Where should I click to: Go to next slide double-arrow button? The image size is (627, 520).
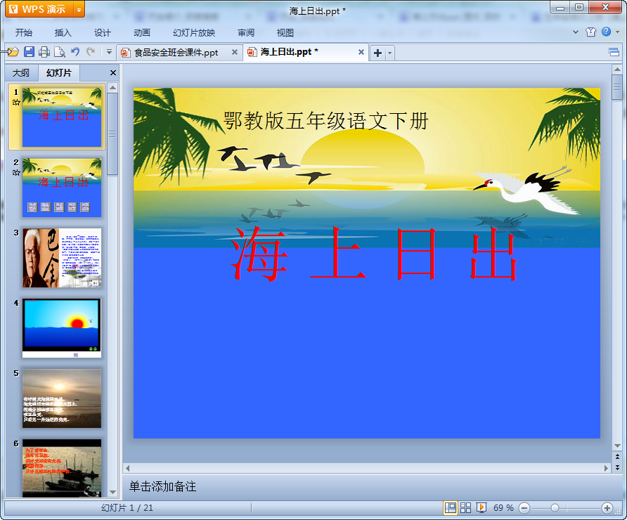(617, 467)
